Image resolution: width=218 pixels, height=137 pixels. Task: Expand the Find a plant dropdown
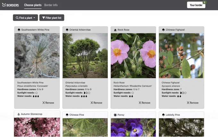(x=25, y=18)
